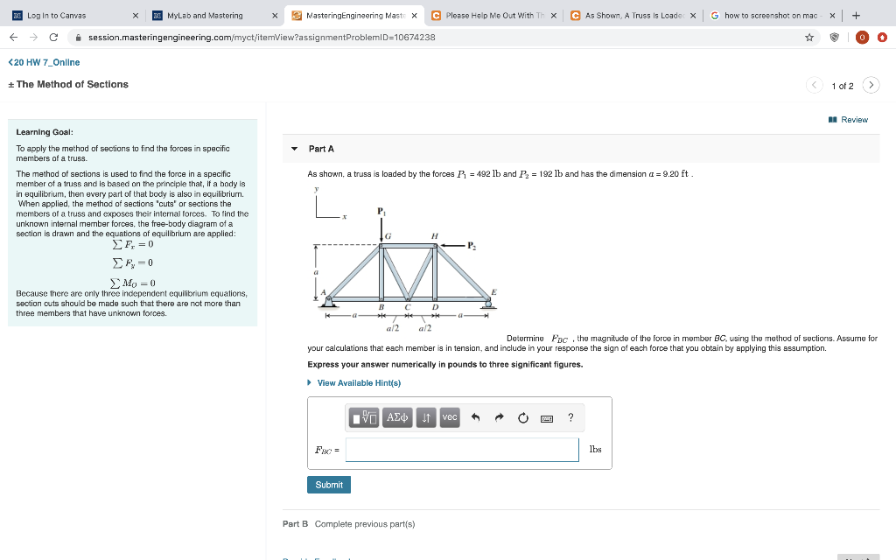
Task: Insert a vector using the vec icon
Action: pyautogui.click(x=450, y=417)
